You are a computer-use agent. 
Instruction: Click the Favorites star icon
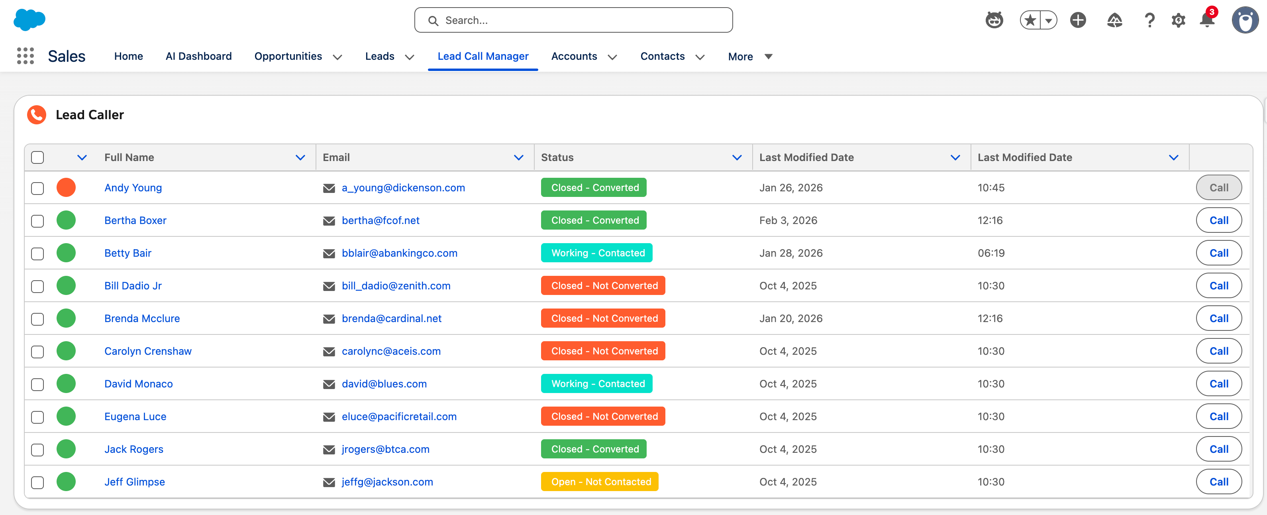[1030, 20]
